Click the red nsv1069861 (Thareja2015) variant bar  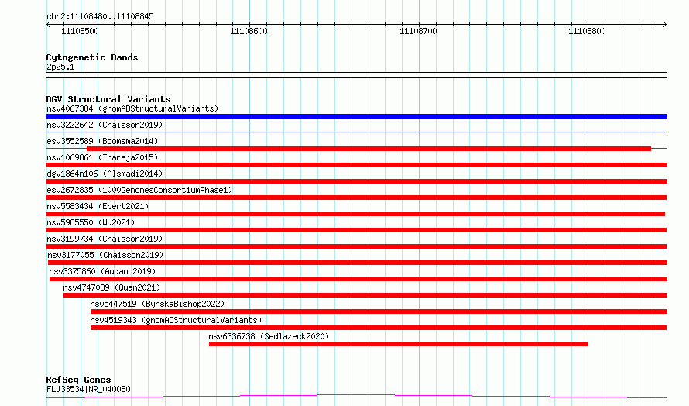click(356, 165)
